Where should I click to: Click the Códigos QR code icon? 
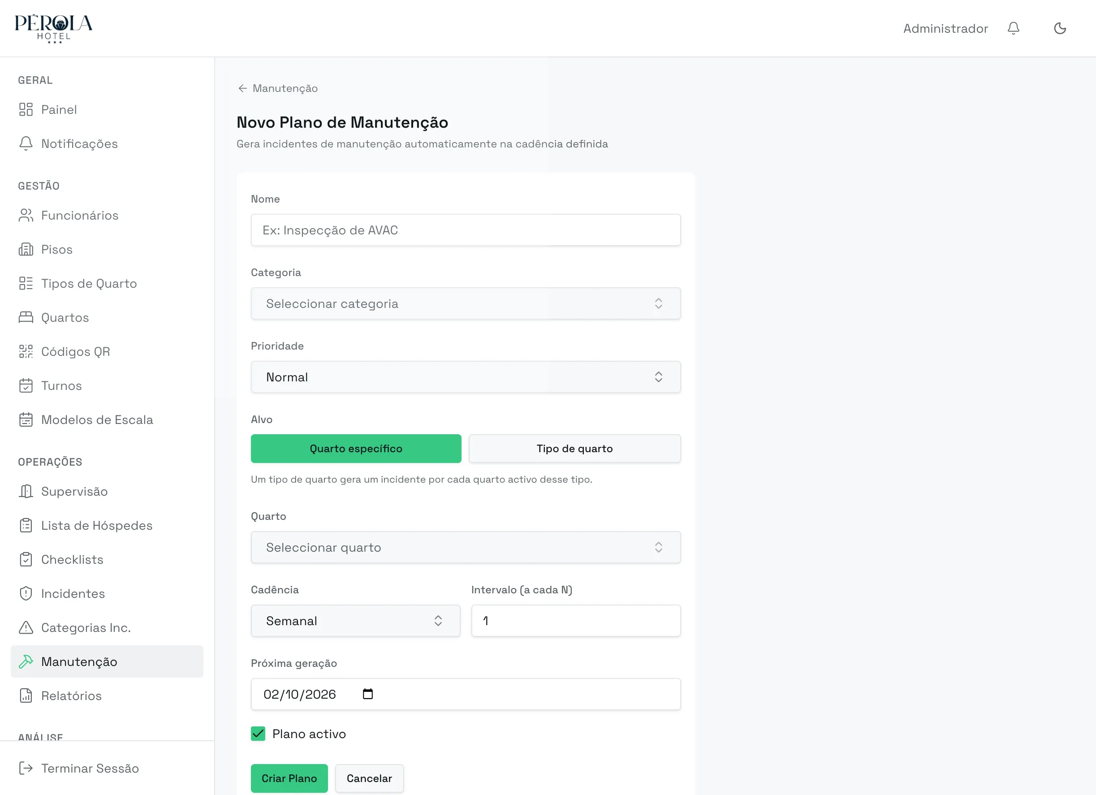(26, 351)
